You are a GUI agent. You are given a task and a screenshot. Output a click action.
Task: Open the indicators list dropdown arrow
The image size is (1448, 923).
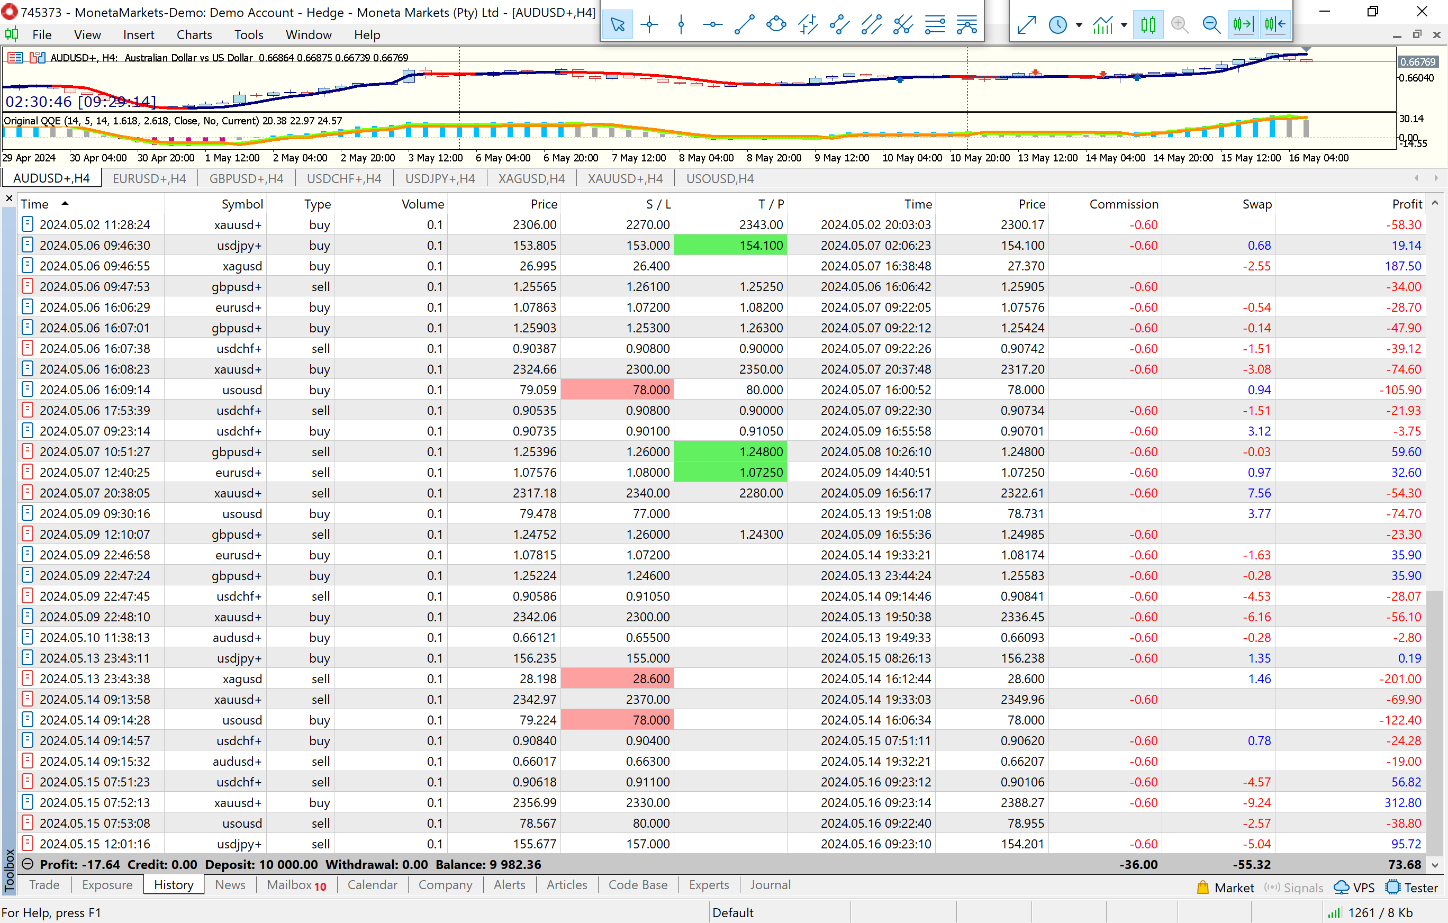pos(1124,25)
